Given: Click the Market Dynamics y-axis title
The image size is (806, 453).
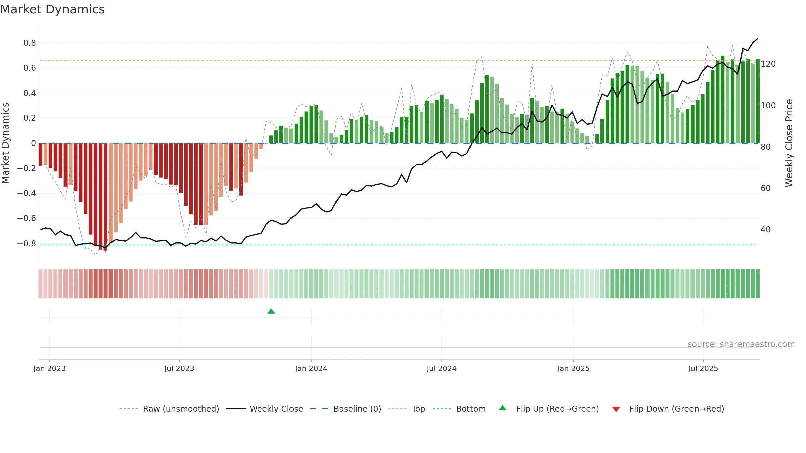Looking at the screenshot, I should [5, 143].
